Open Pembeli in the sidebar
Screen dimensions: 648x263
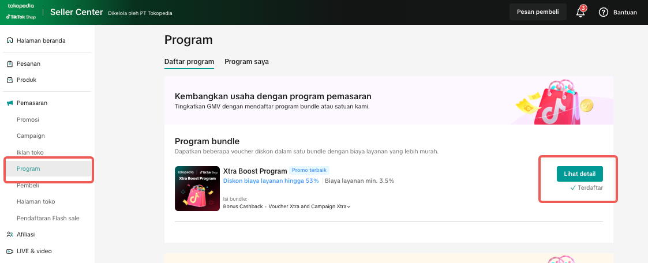pyautogui.click(x=28, y=185)
